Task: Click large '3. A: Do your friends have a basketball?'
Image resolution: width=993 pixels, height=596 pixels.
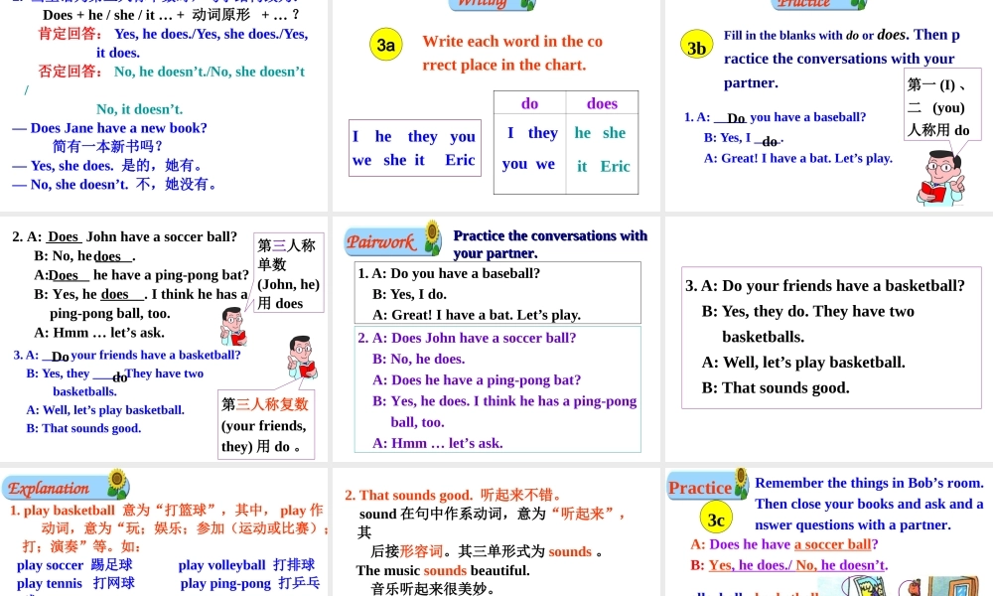Action: click(x=825, y=286)
